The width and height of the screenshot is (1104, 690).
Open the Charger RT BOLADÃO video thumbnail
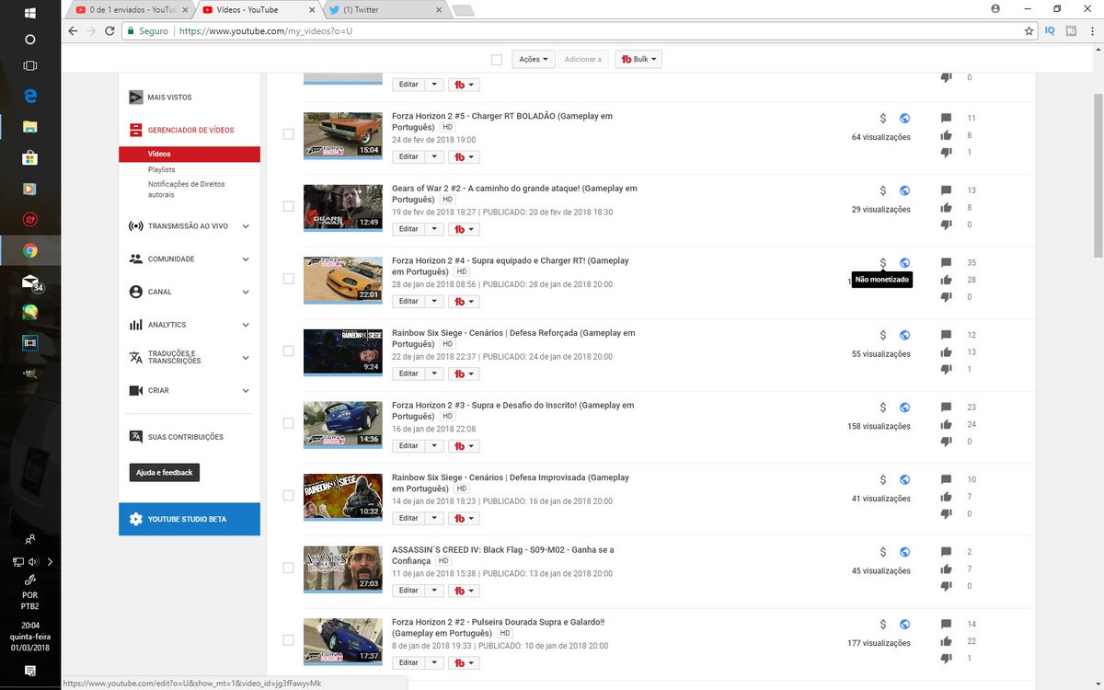pyautogui.click(x=342, y=133)
